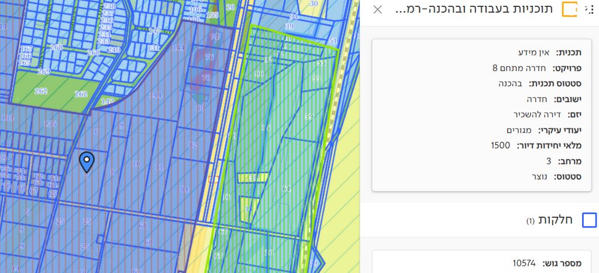
Task: Toggle the orange plans layer box in header
Action: pos(569,9)
